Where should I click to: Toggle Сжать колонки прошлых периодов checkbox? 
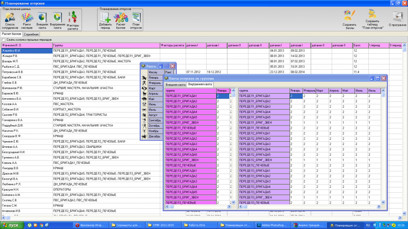[4, 40]
